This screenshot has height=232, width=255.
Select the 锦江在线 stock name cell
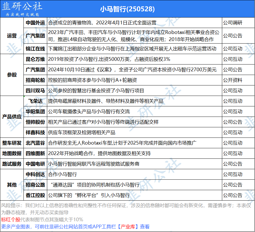[35, 49]
